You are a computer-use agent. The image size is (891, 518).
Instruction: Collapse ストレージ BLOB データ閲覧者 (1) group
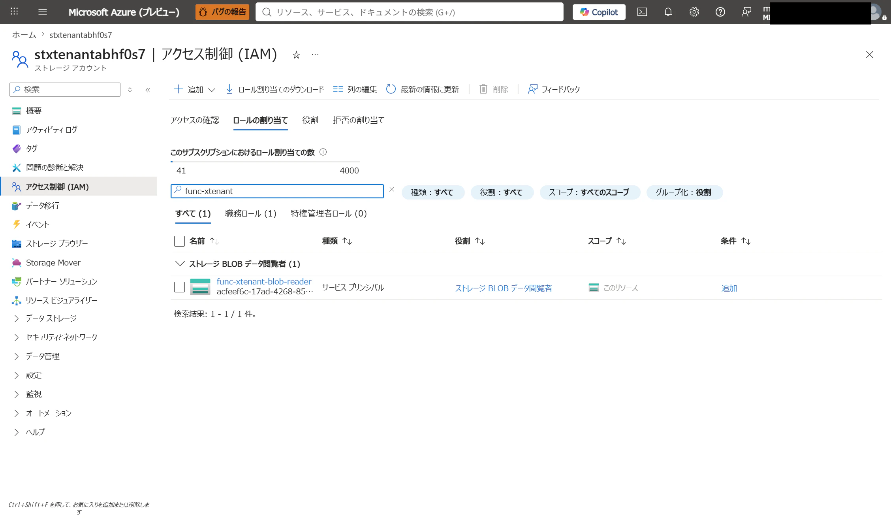[180, 264]
